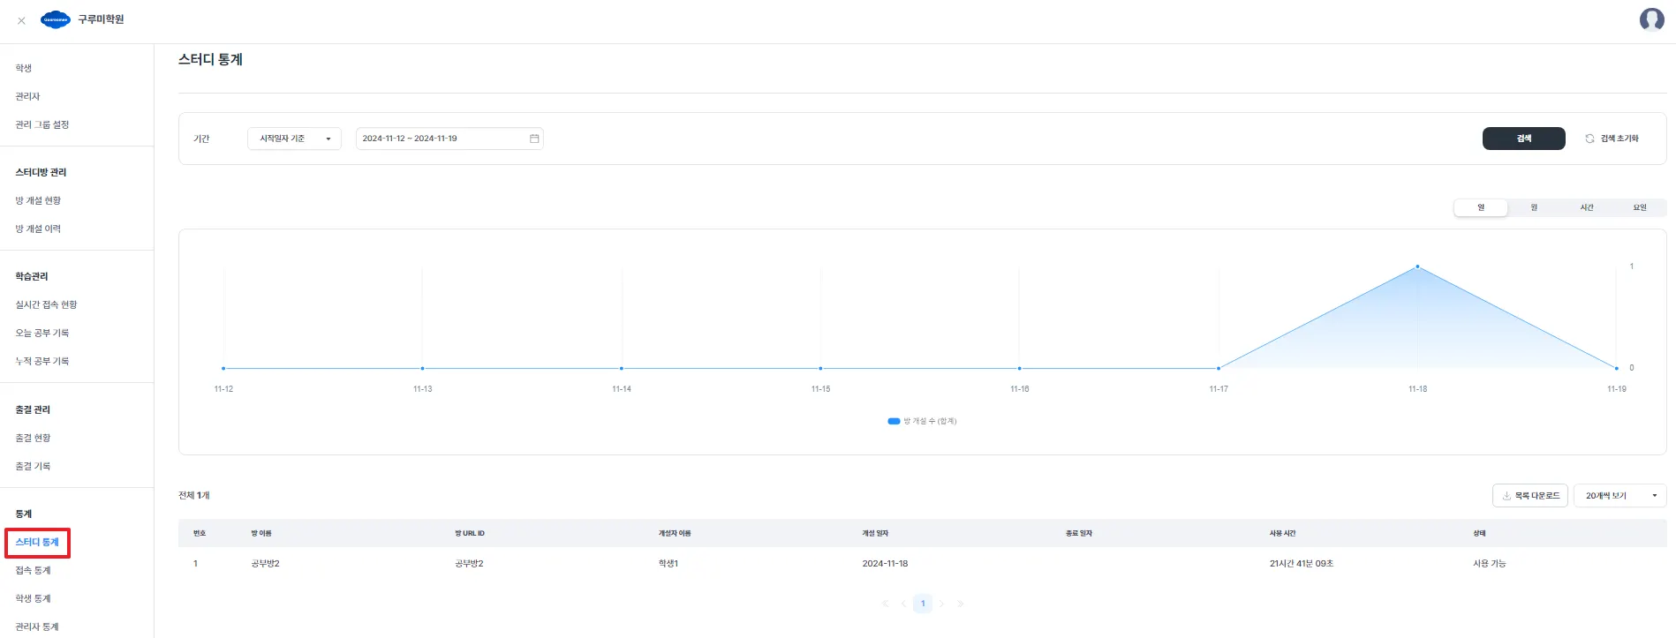Click the 전체 1개 total count text
Viewport: 1676px width, 638px height.
[x=194, y=495]
